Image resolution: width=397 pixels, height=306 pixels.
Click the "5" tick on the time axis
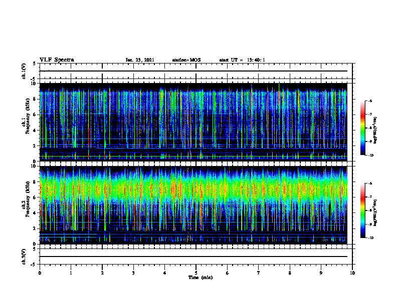coord(196,273)
